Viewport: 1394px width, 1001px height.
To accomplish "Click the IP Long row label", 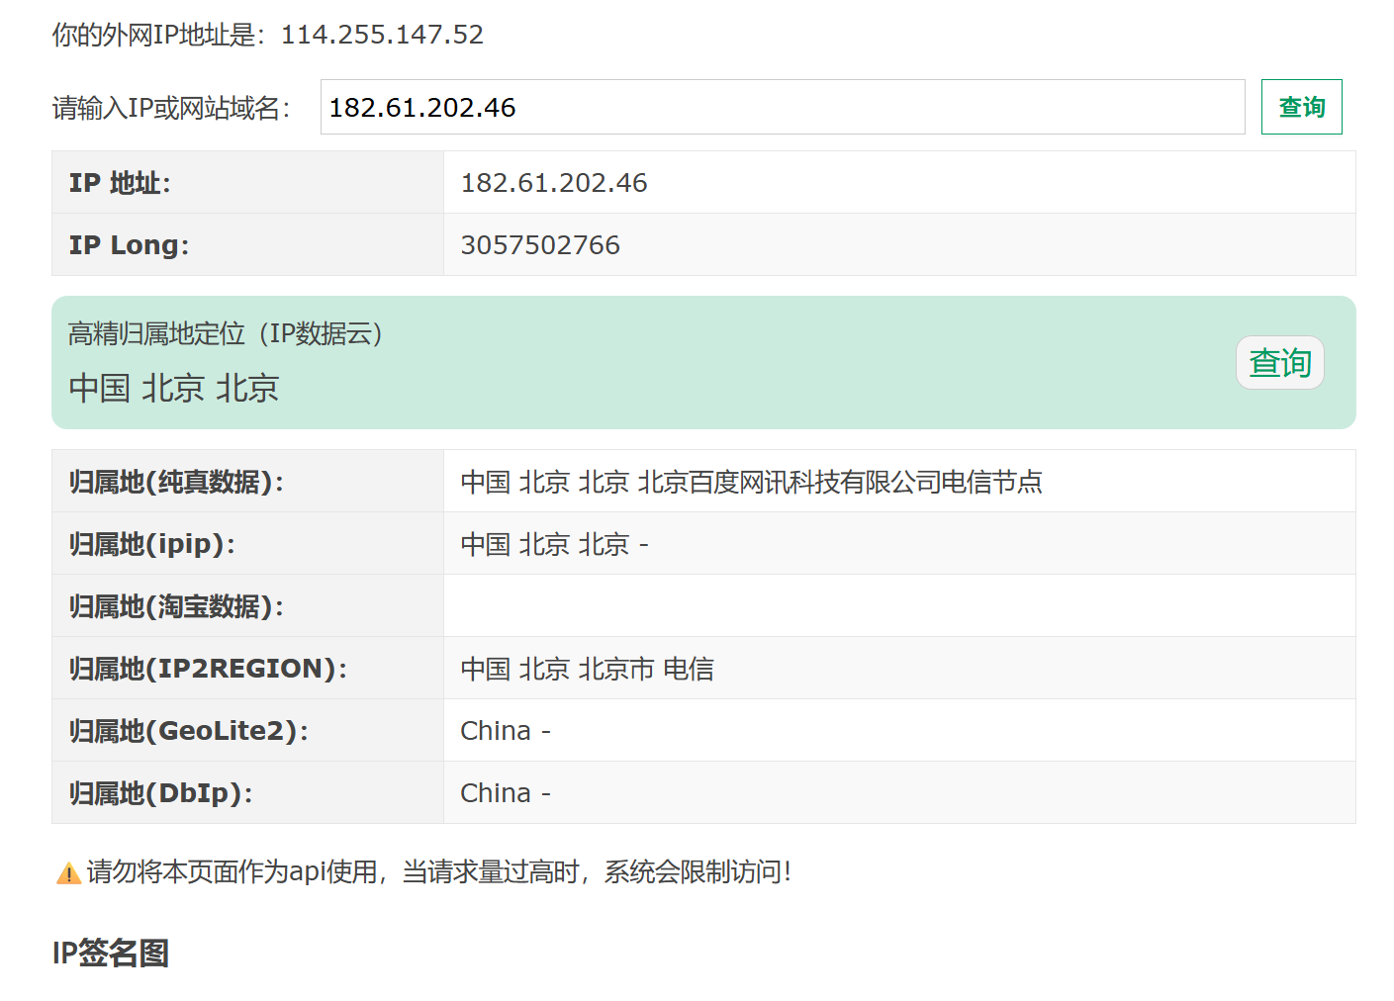I will 129,245.
